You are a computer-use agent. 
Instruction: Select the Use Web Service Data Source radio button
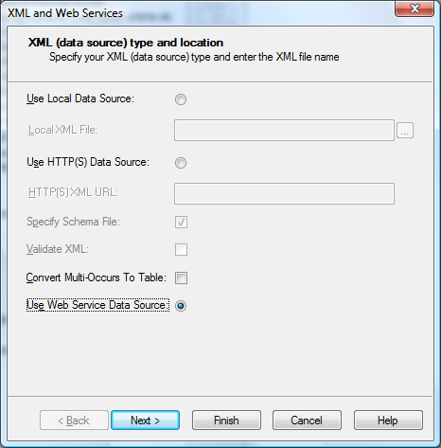coord(181,306)
